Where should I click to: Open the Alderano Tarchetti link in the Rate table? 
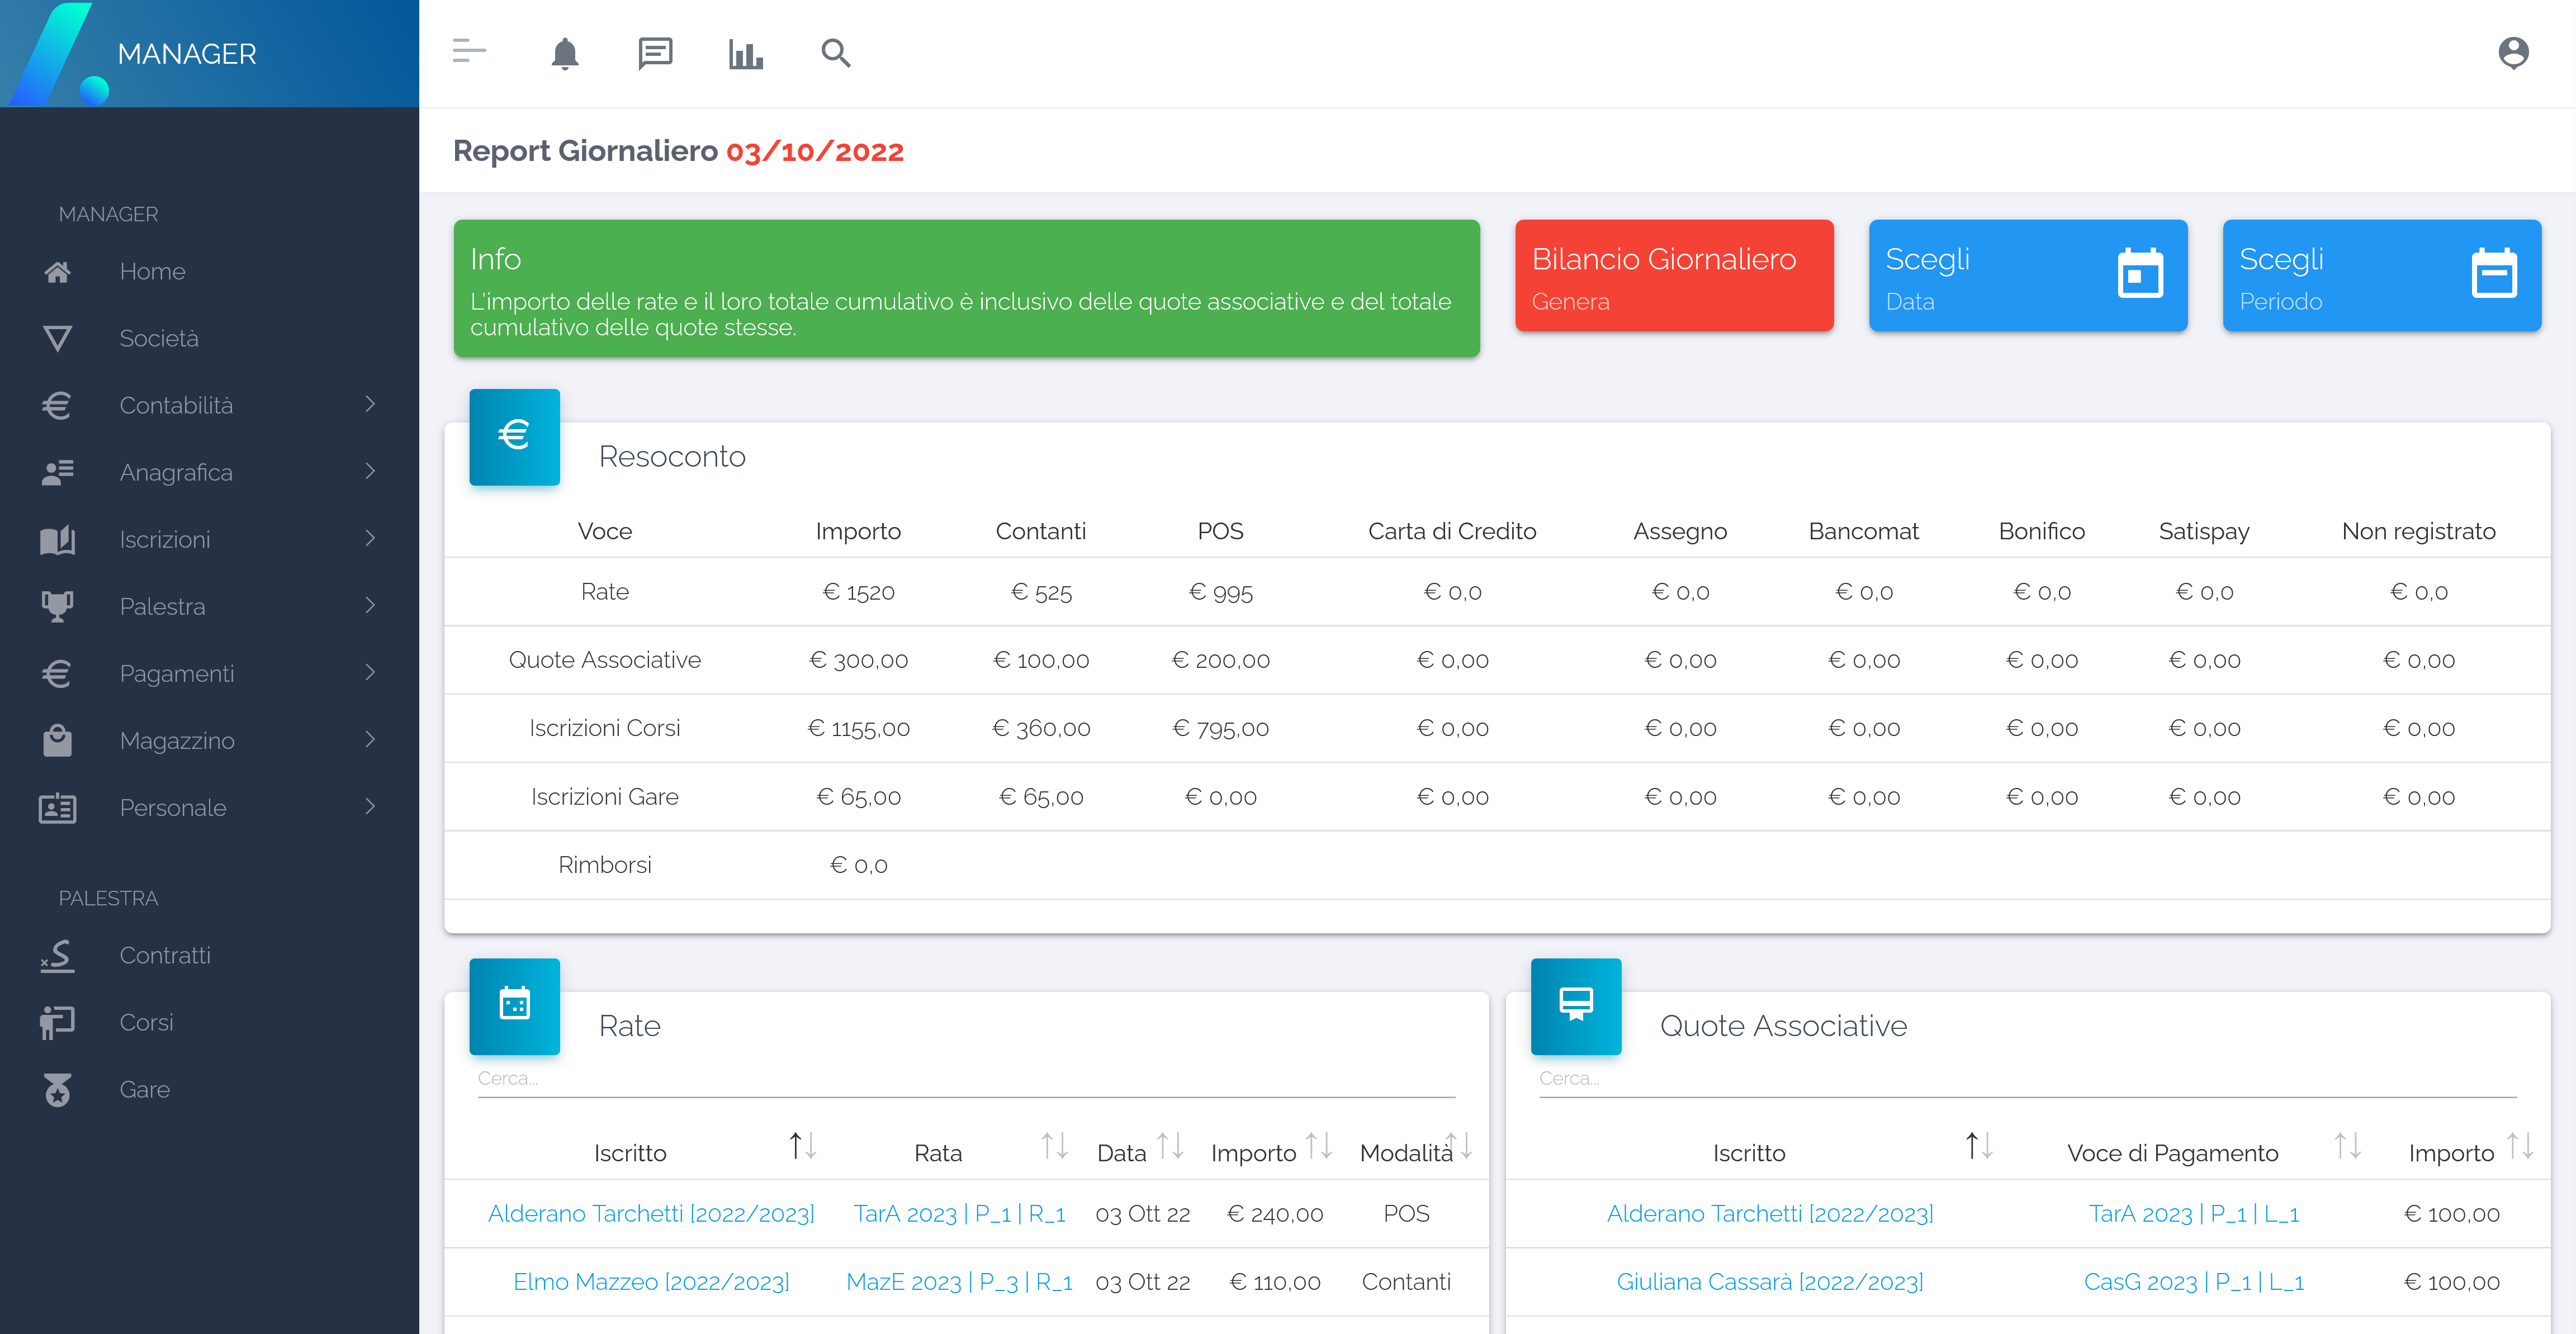(x=651, y=1213)
